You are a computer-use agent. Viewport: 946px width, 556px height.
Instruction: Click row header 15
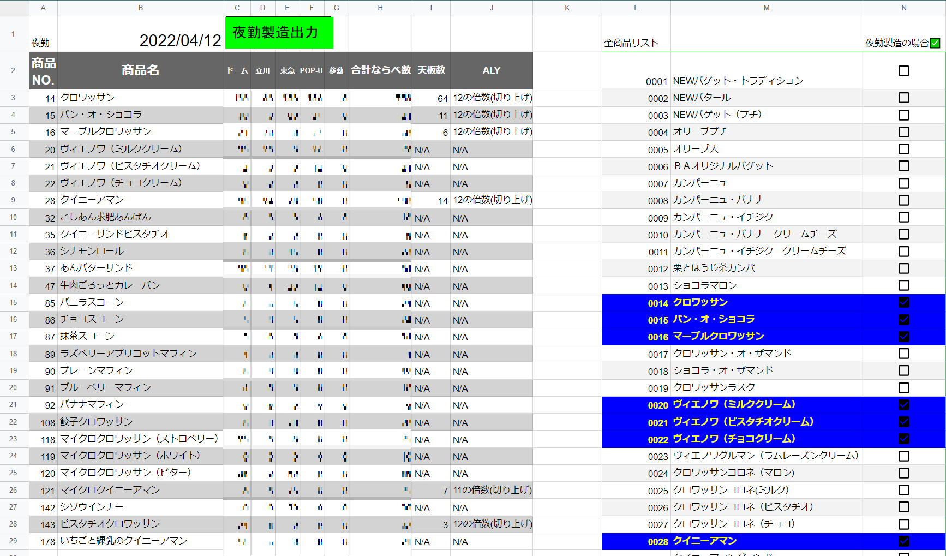pyautogui.click(x=13, y=302)
